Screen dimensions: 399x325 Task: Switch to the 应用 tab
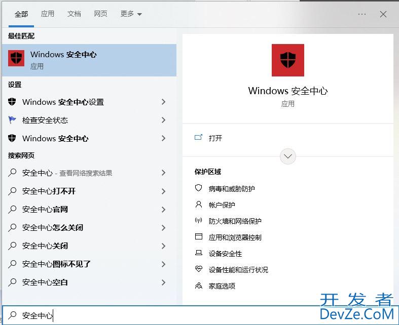pyautogui.click(x=48, y=14)
